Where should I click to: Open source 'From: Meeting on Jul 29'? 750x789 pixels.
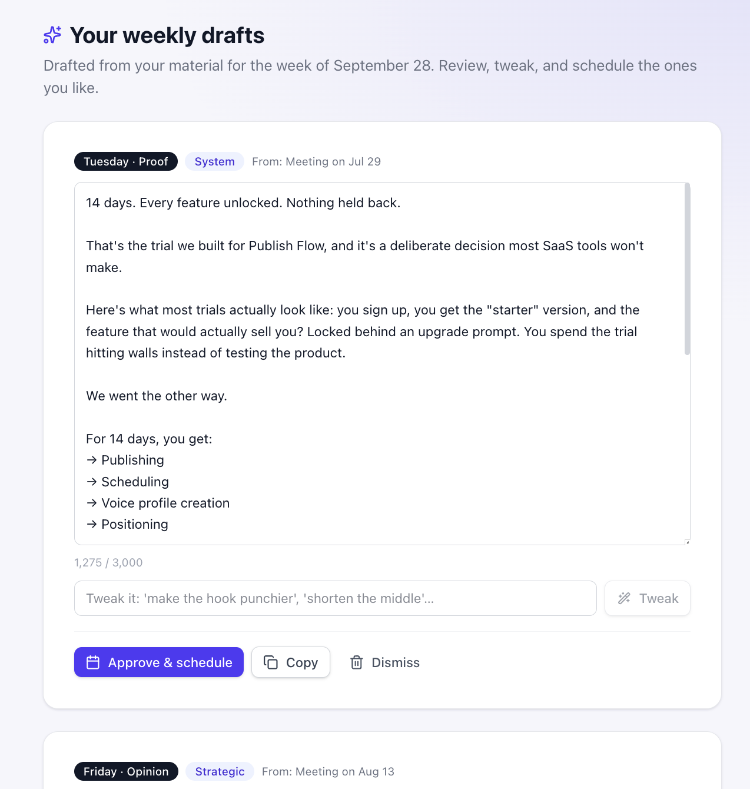[x=317, y=161]
